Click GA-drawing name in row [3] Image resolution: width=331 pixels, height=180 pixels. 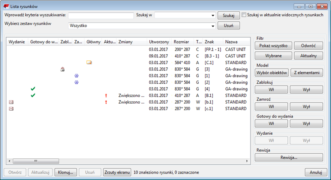(x=236, y=69)
